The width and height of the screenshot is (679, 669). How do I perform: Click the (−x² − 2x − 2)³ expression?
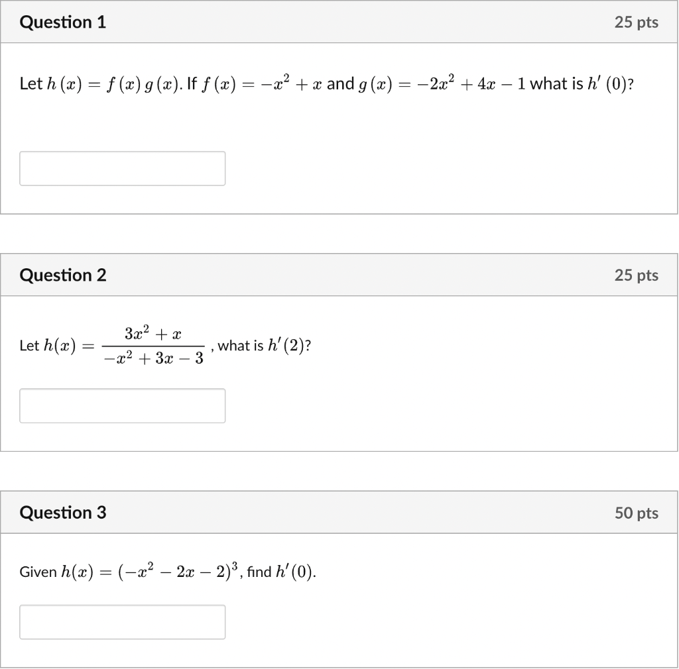[x=178, y=571]
